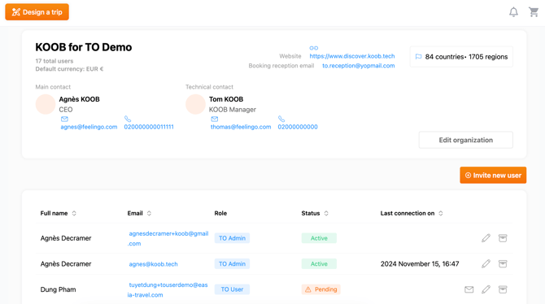Click Agnès Decramer name in agnesdecramer+koob row
Viewport: 545px width, 304px height.
point(66,238)
